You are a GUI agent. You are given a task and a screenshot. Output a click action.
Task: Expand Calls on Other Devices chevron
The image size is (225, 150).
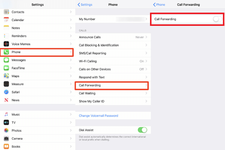pos(146,69)
